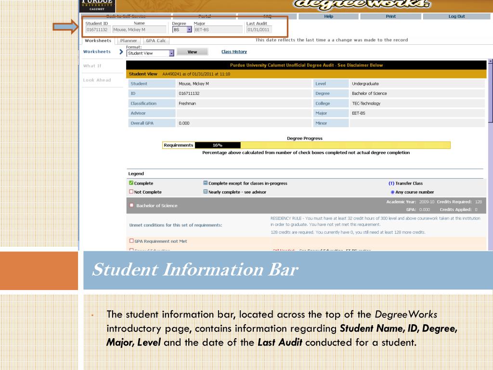Click the Degree Progress bar showing 16%
Viewport: 493px width, 370px height.
click(306, 145)
